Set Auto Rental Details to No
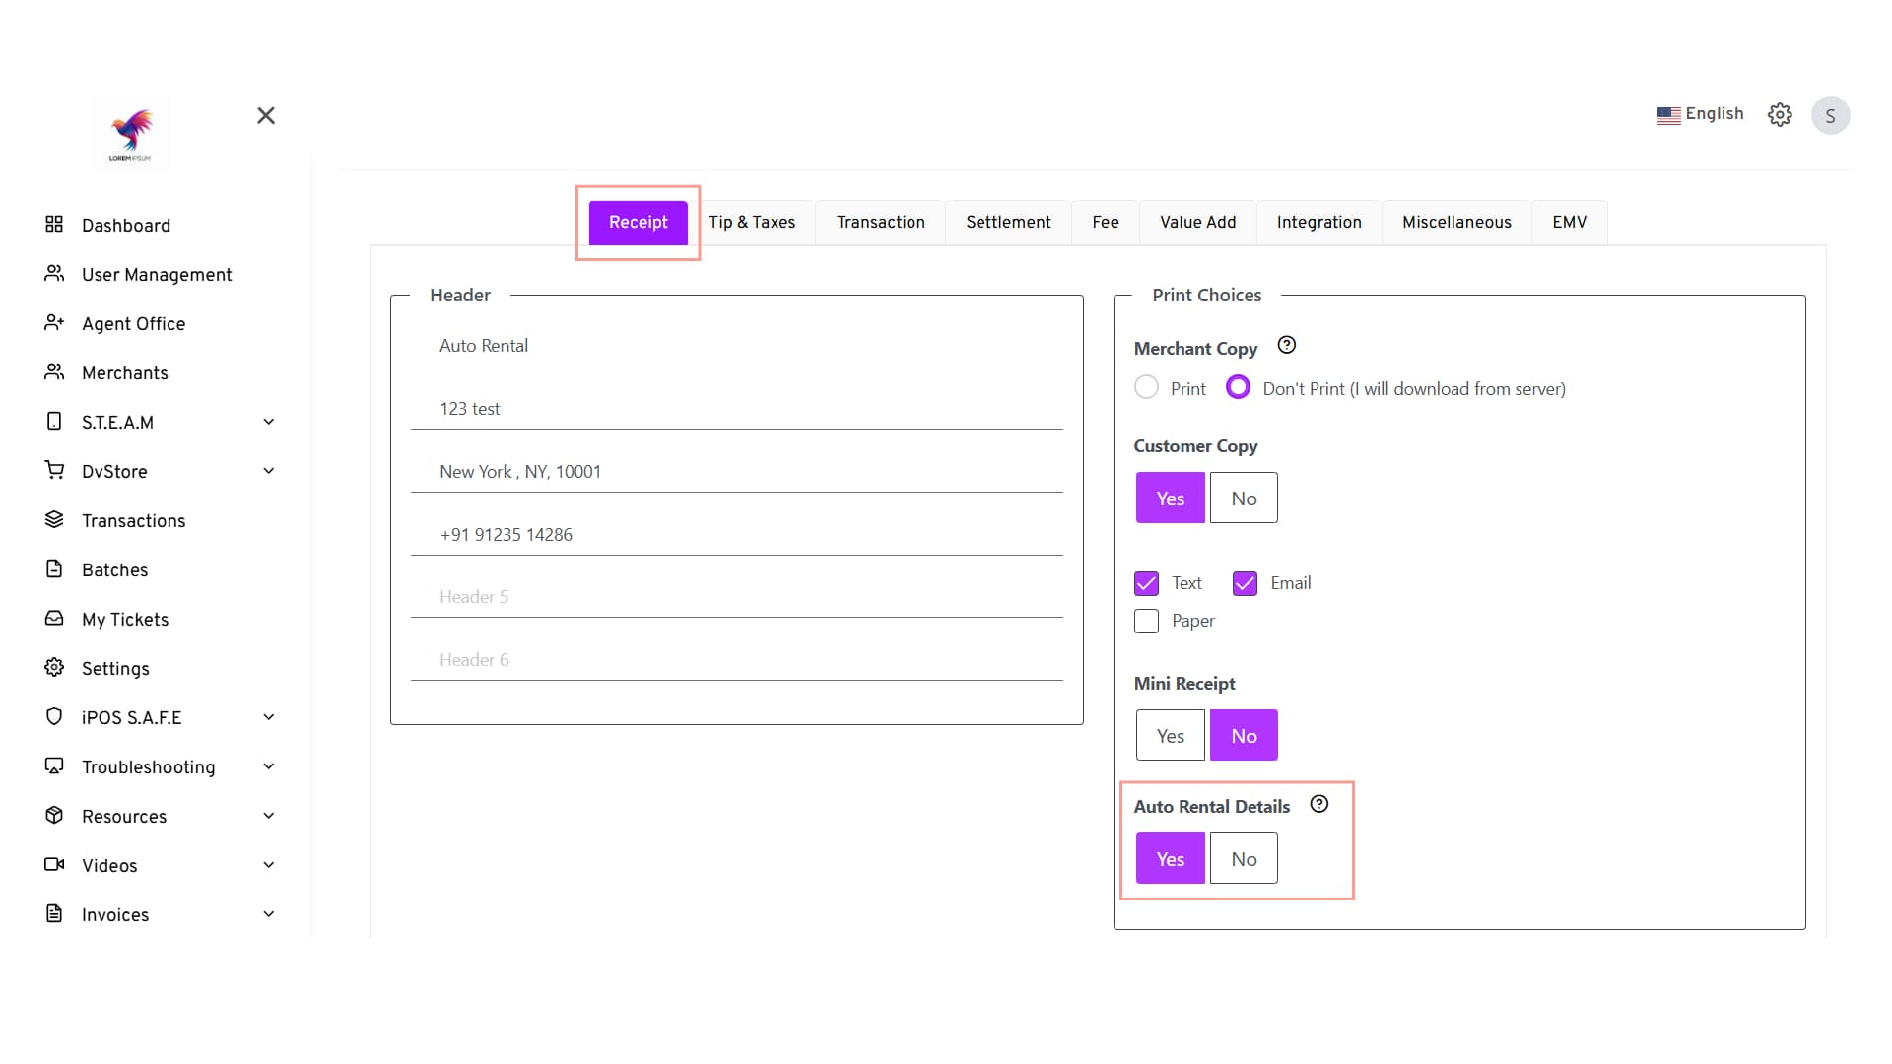 coord(1244,858)
